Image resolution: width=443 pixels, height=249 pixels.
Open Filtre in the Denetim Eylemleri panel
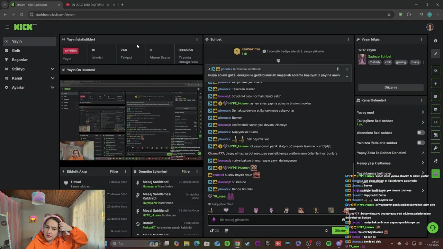186,172
